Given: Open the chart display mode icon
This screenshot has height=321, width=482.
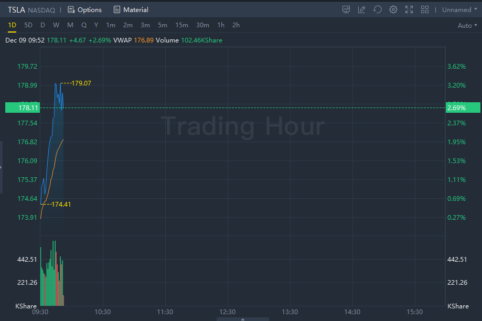Looking at the screenshot, I should coord(346,10).
